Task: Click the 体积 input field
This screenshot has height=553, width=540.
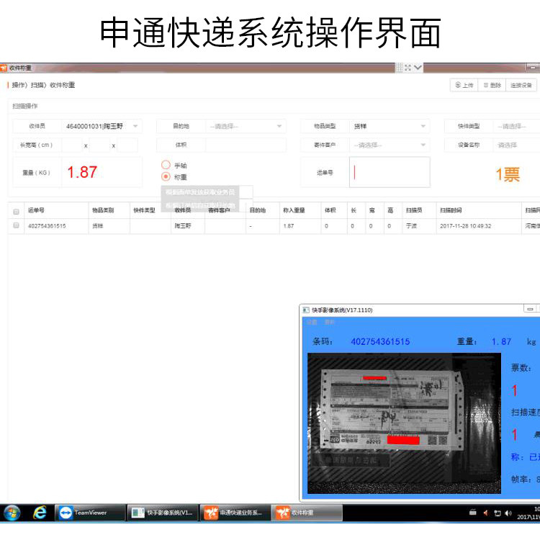Action: [x=246, y=145]
